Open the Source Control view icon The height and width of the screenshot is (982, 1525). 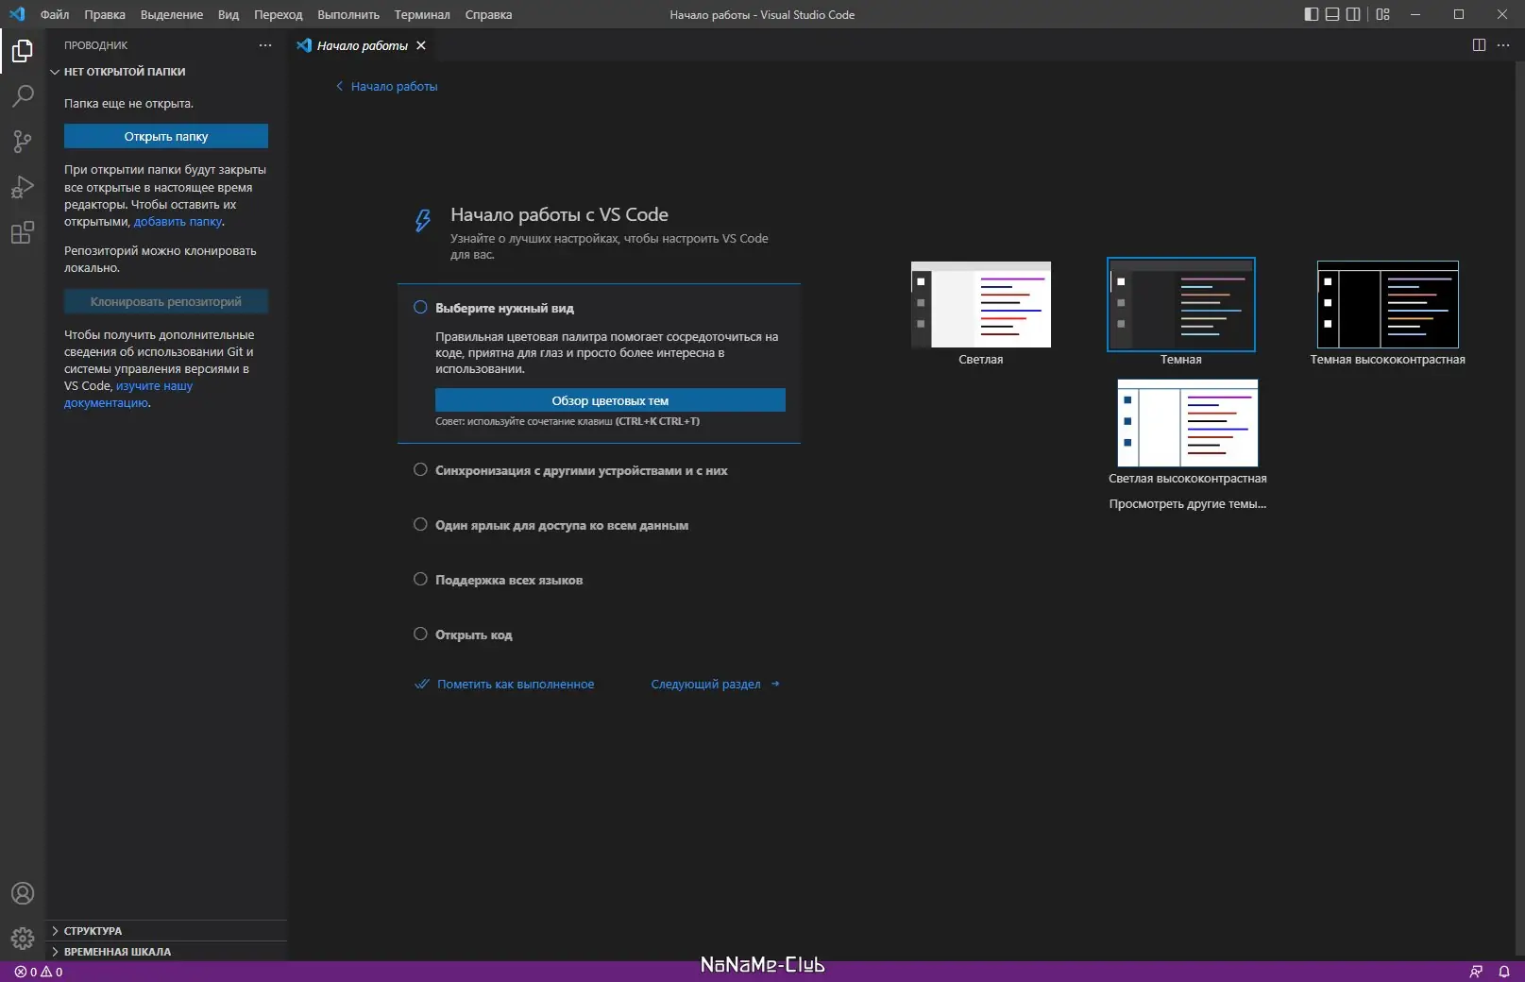click(23, 142)
